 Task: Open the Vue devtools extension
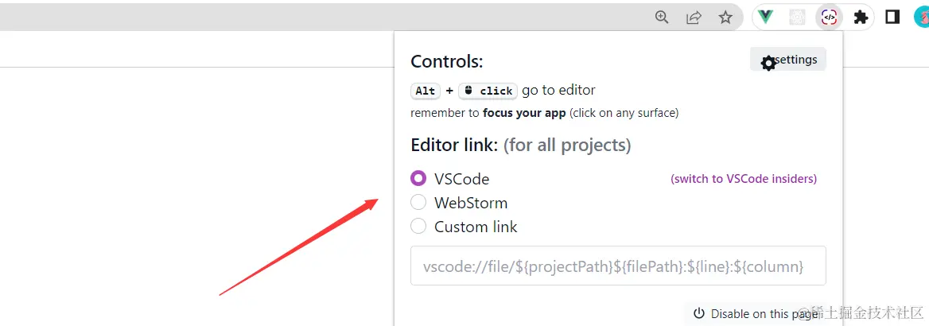click(x=766, y=17)
